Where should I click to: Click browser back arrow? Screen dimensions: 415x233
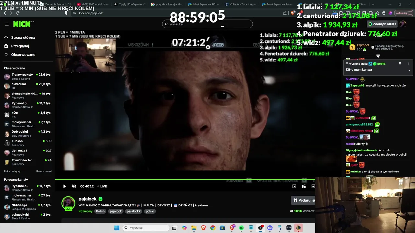(5, 13)
